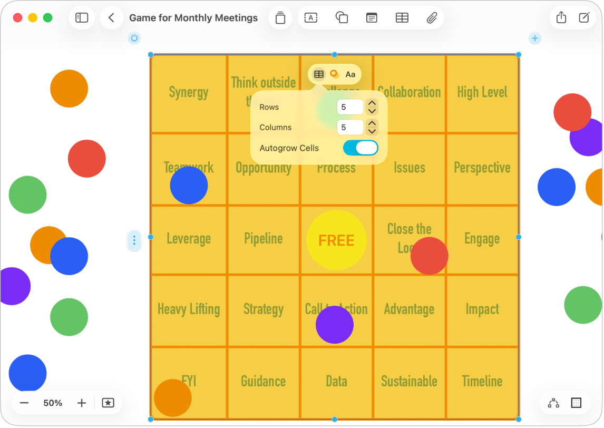Open the starred boards button

coord(108,403)
